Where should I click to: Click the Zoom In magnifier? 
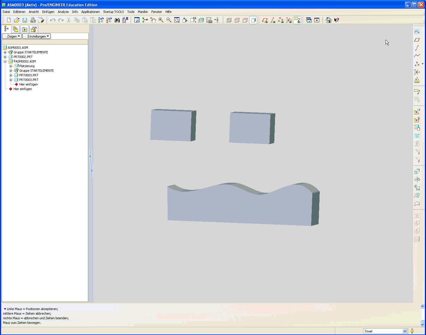pyautogui.click(x=161, y=20)
